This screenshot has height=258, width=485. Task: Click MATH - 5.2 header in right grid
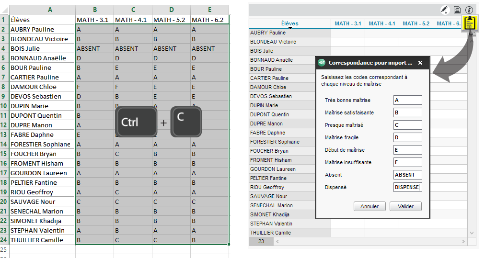(x=416, y=23)
